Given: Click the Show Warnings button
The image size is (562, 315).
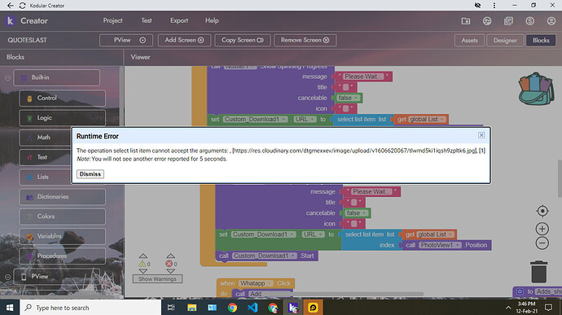Looking at the screenshot, I should coord(157,279).
